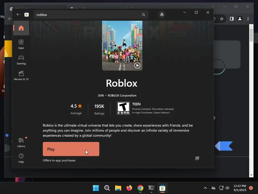Click the Microsoft Store logo icon

click(x=26, y=14)
